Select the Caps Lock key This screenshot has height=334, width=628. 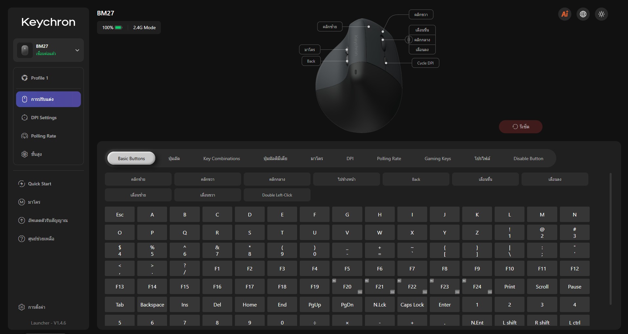(412, 305)
